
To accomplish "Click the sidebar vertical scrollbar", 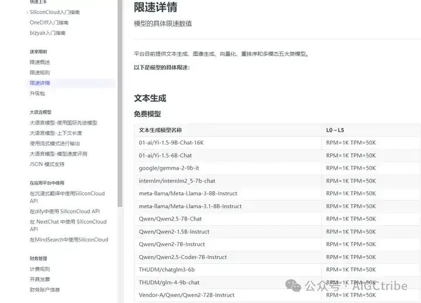I will (120, 102).
